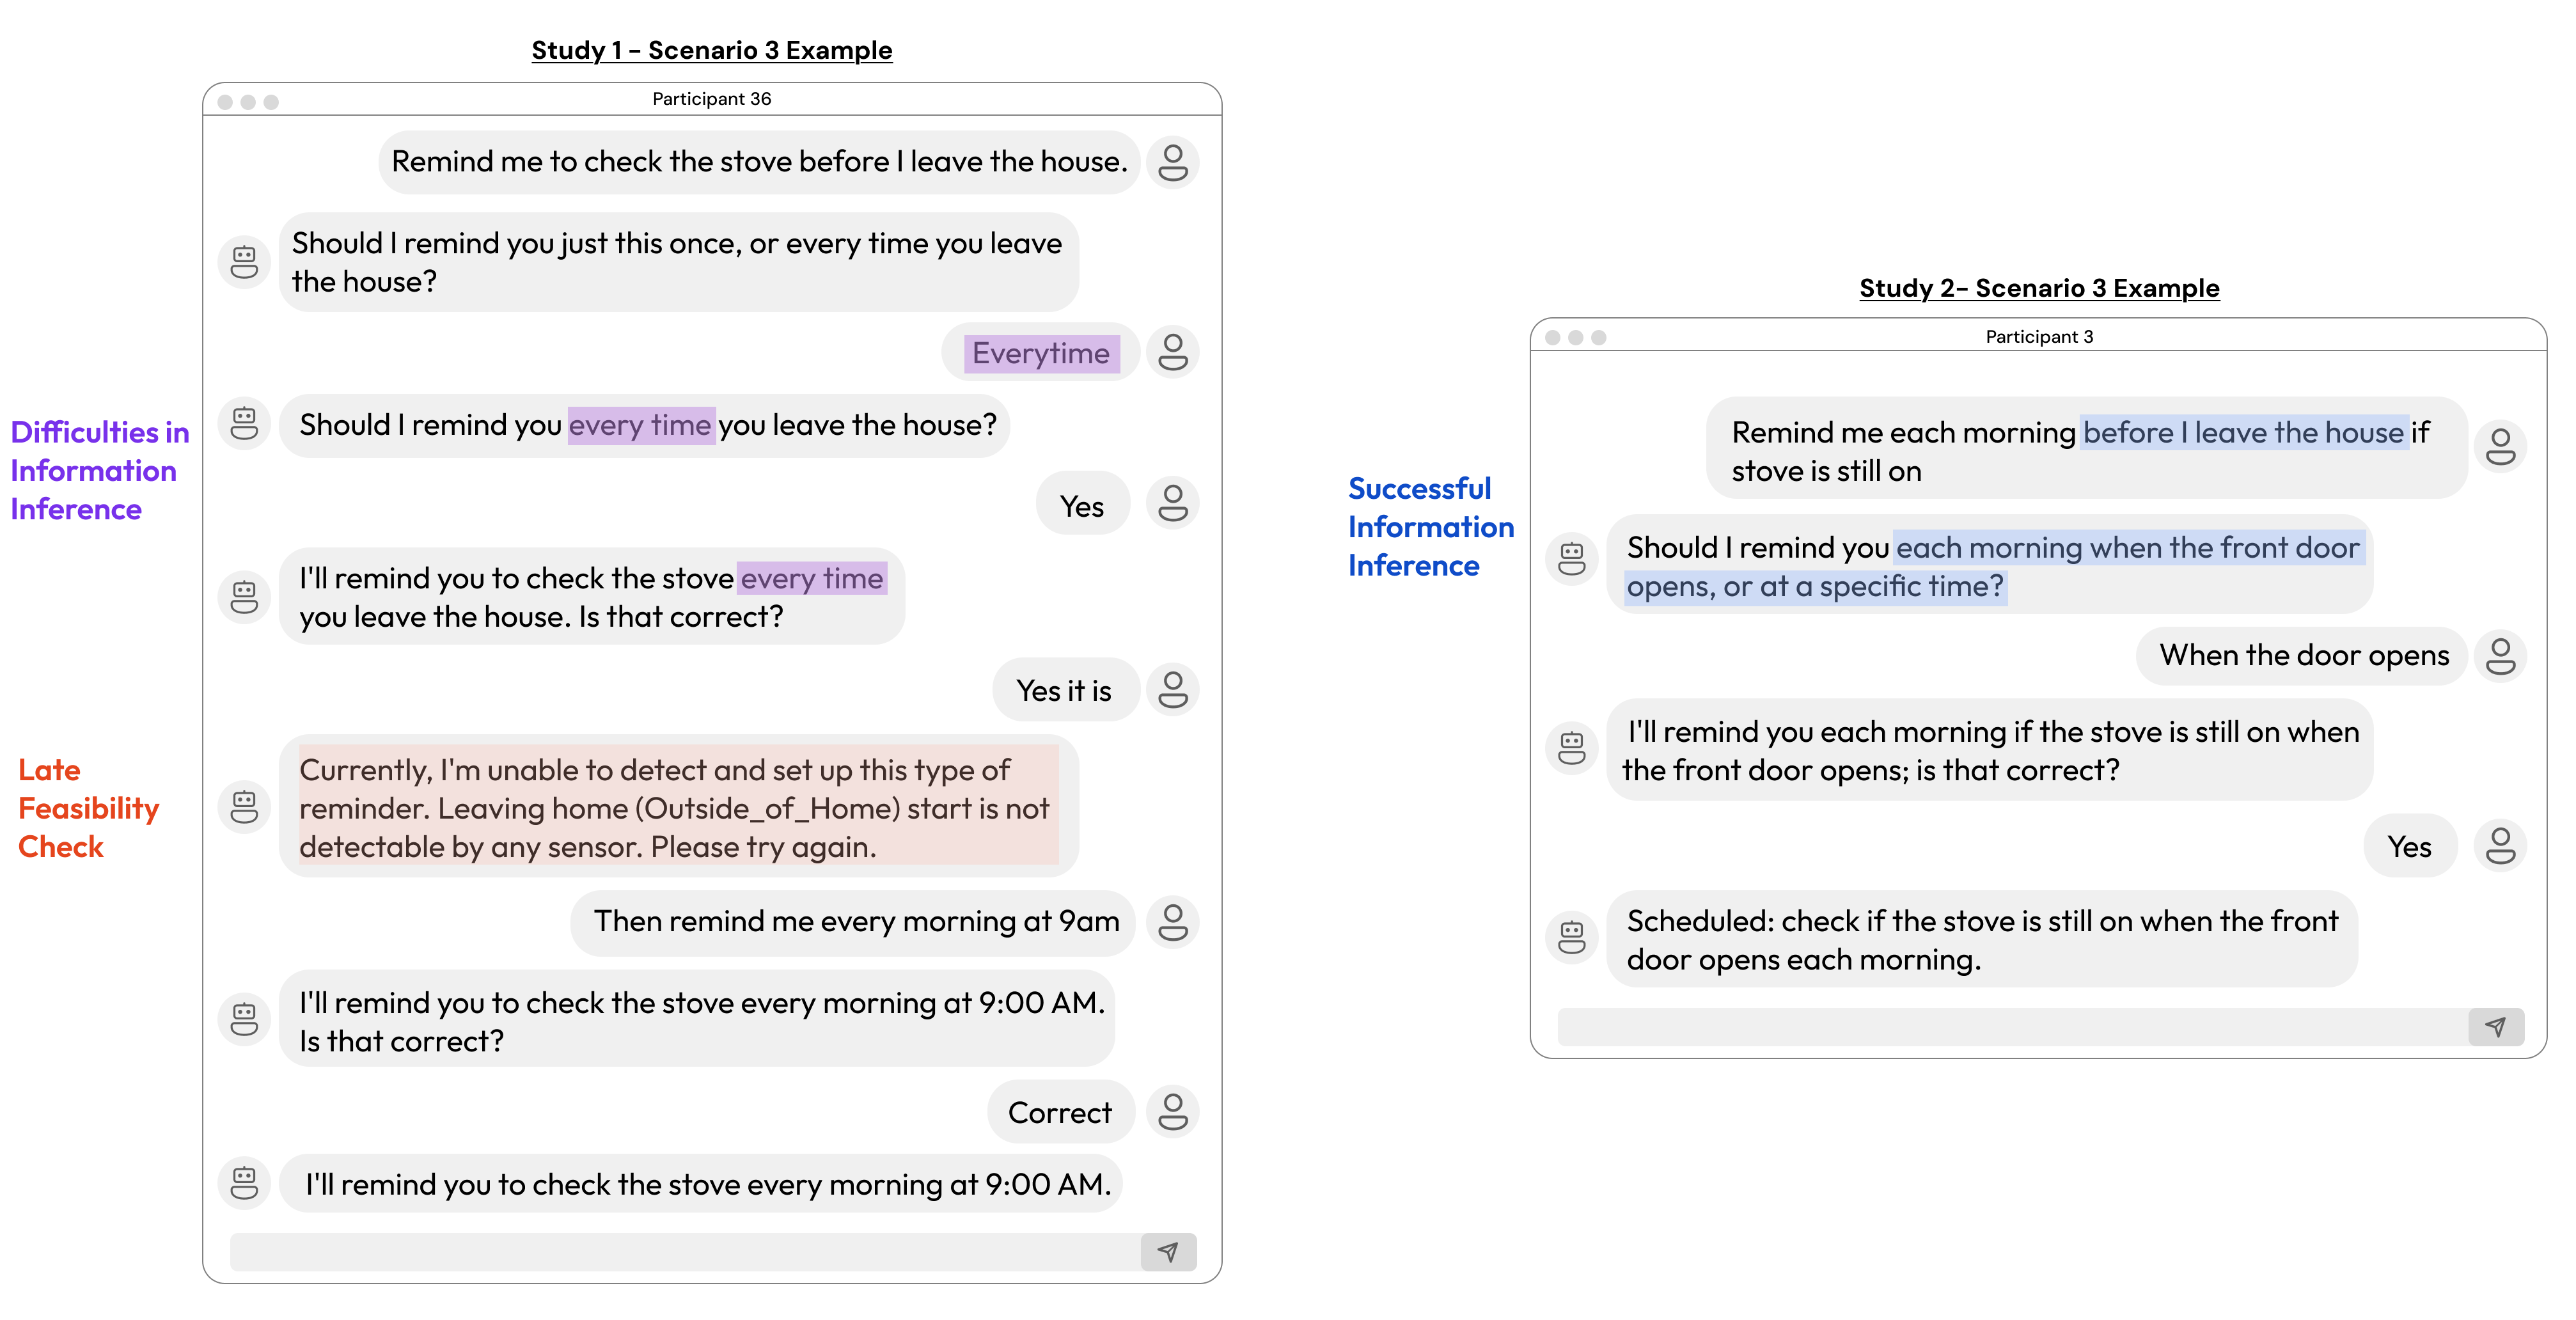Click user avatar beside 'Remind me each morning' message
The height and width of the screenshot is (1320, 2576).
[x=2500, y=446]
